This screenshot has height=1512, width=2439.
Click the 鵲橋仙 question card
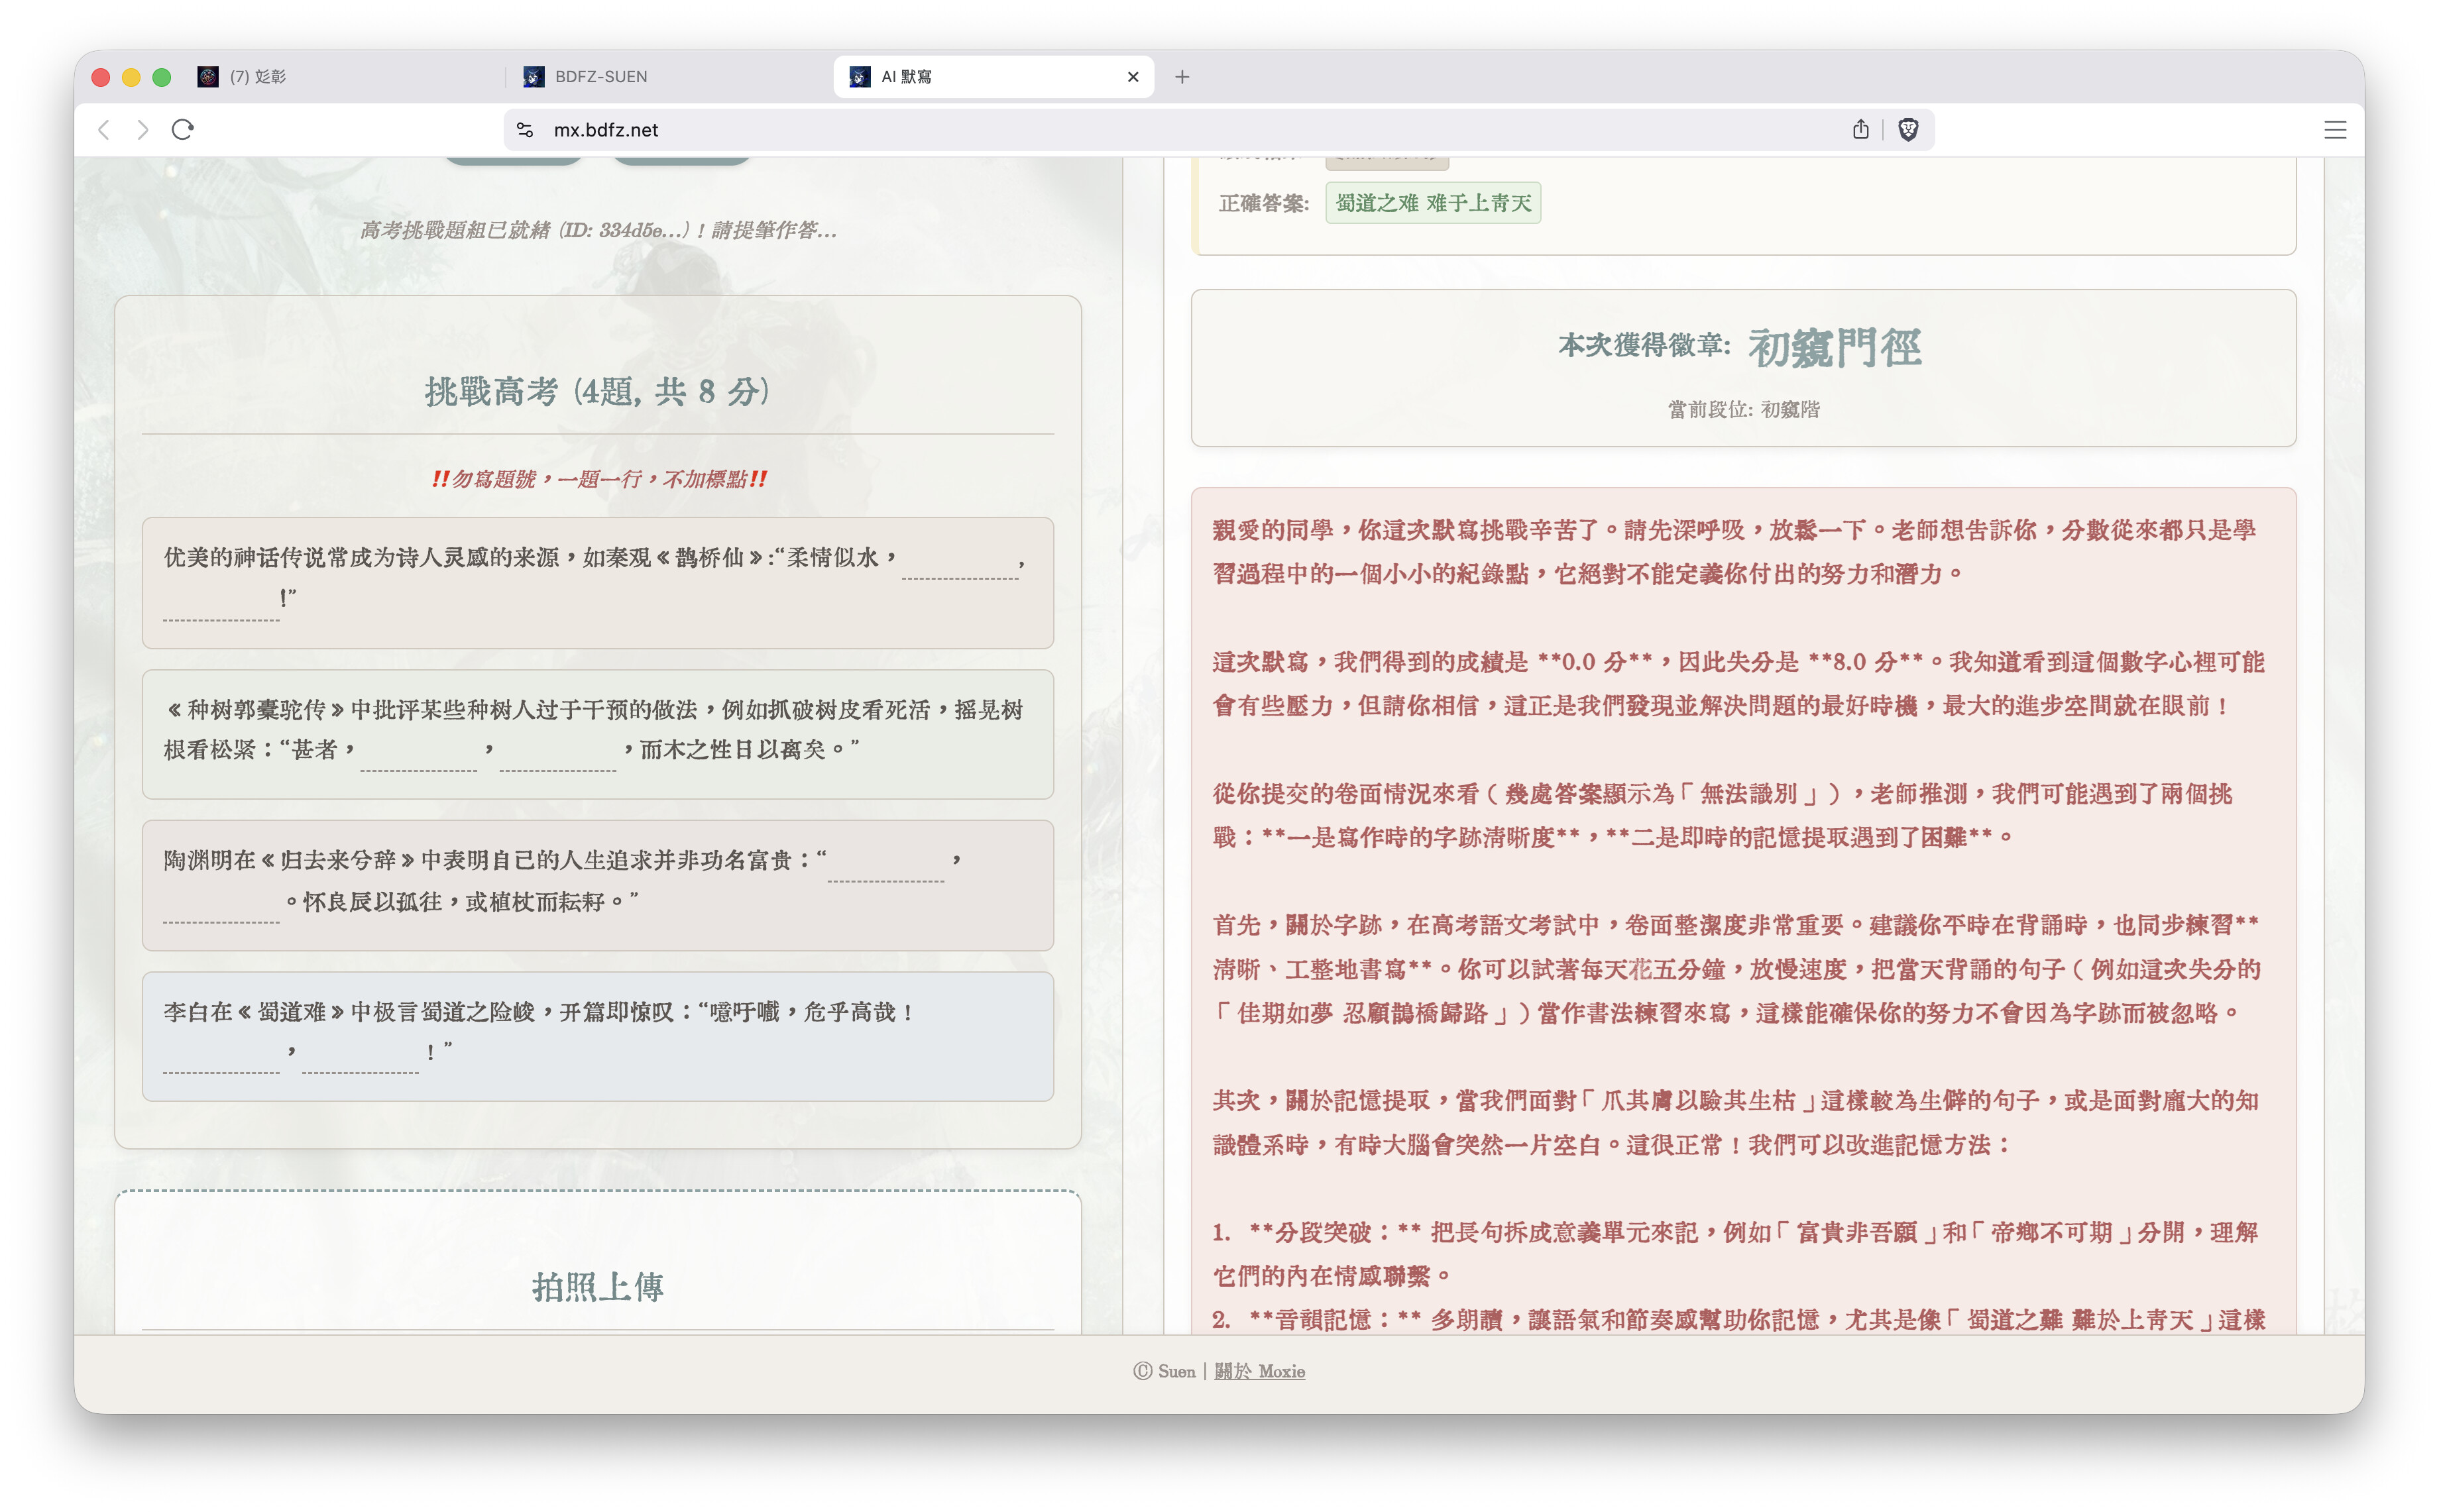click(x=597, y=582)
